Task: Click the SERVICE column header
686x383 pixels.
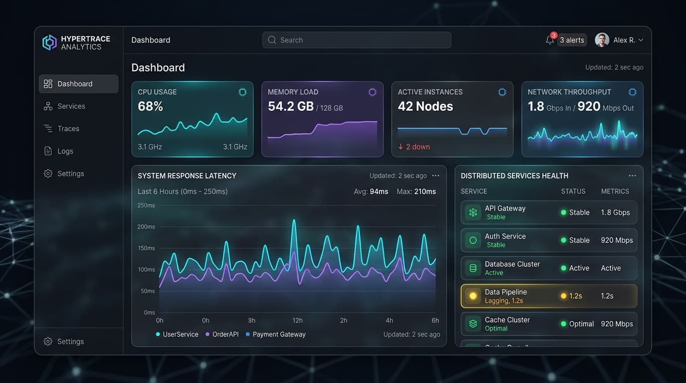Action: click(474, 191)
